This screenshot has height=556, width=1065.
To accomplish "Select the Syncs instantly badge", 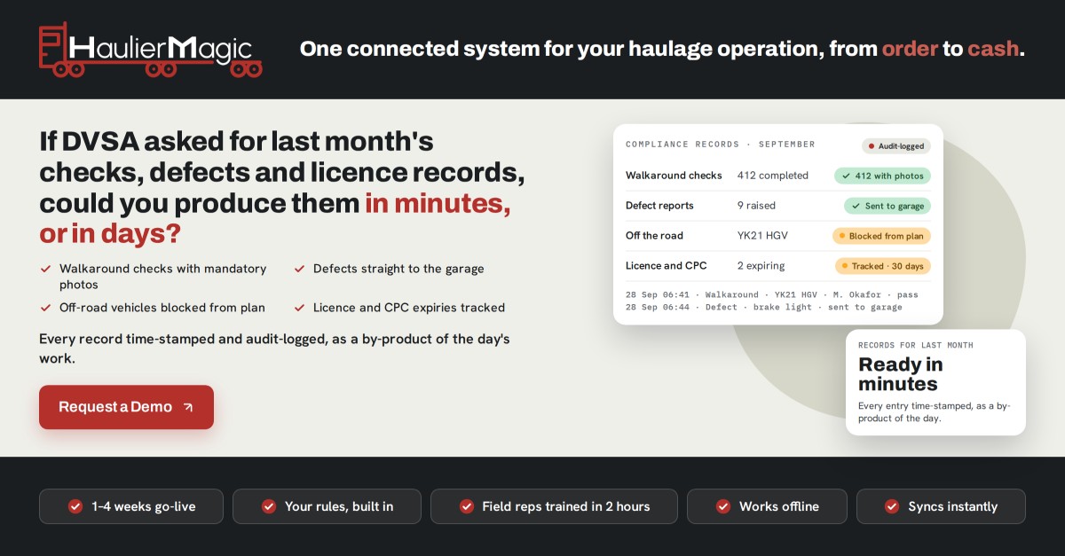I will [x=941, y=506].
